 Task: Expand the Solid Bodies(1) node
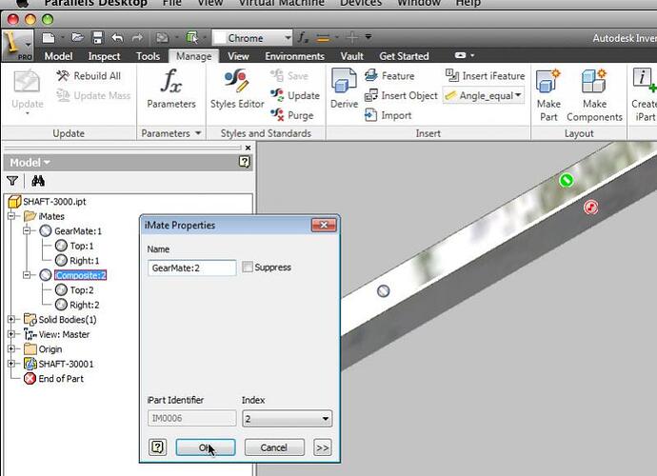11,319
